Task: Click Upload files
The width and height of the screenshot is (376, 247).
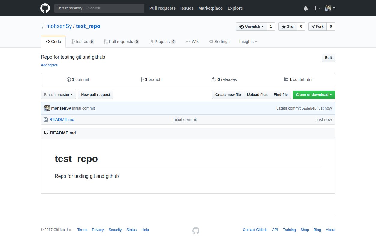Action: coord(257,95)
